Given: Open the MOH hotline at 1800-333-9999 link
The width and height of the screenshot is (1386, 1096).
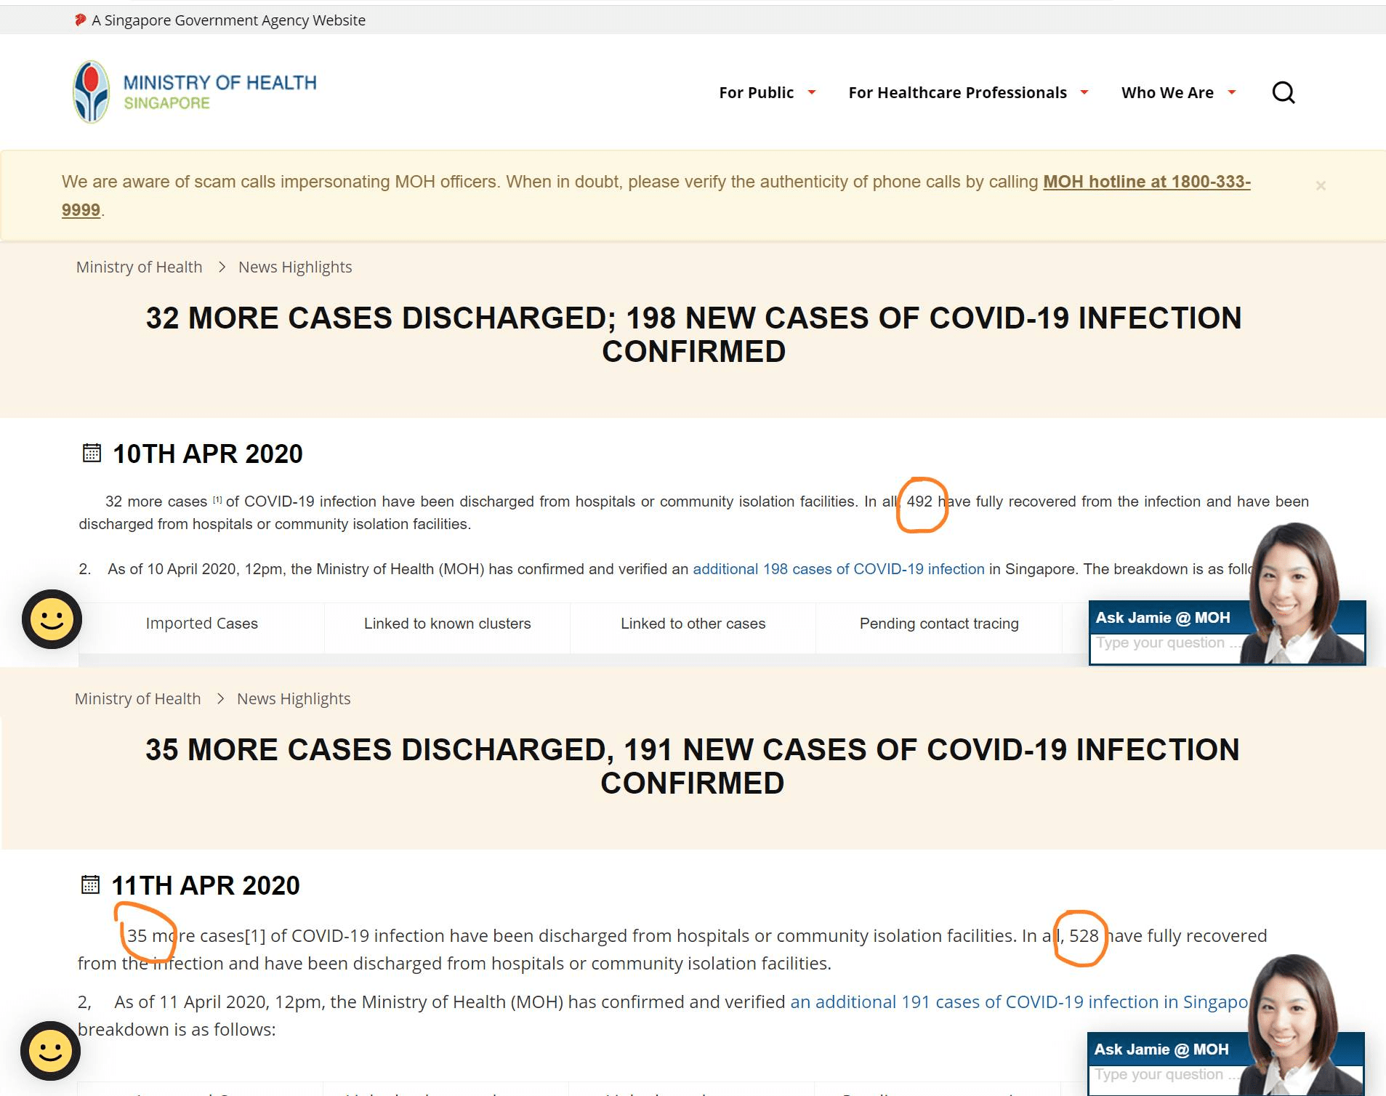Looking at the screenshot, I should [1147, 182].
